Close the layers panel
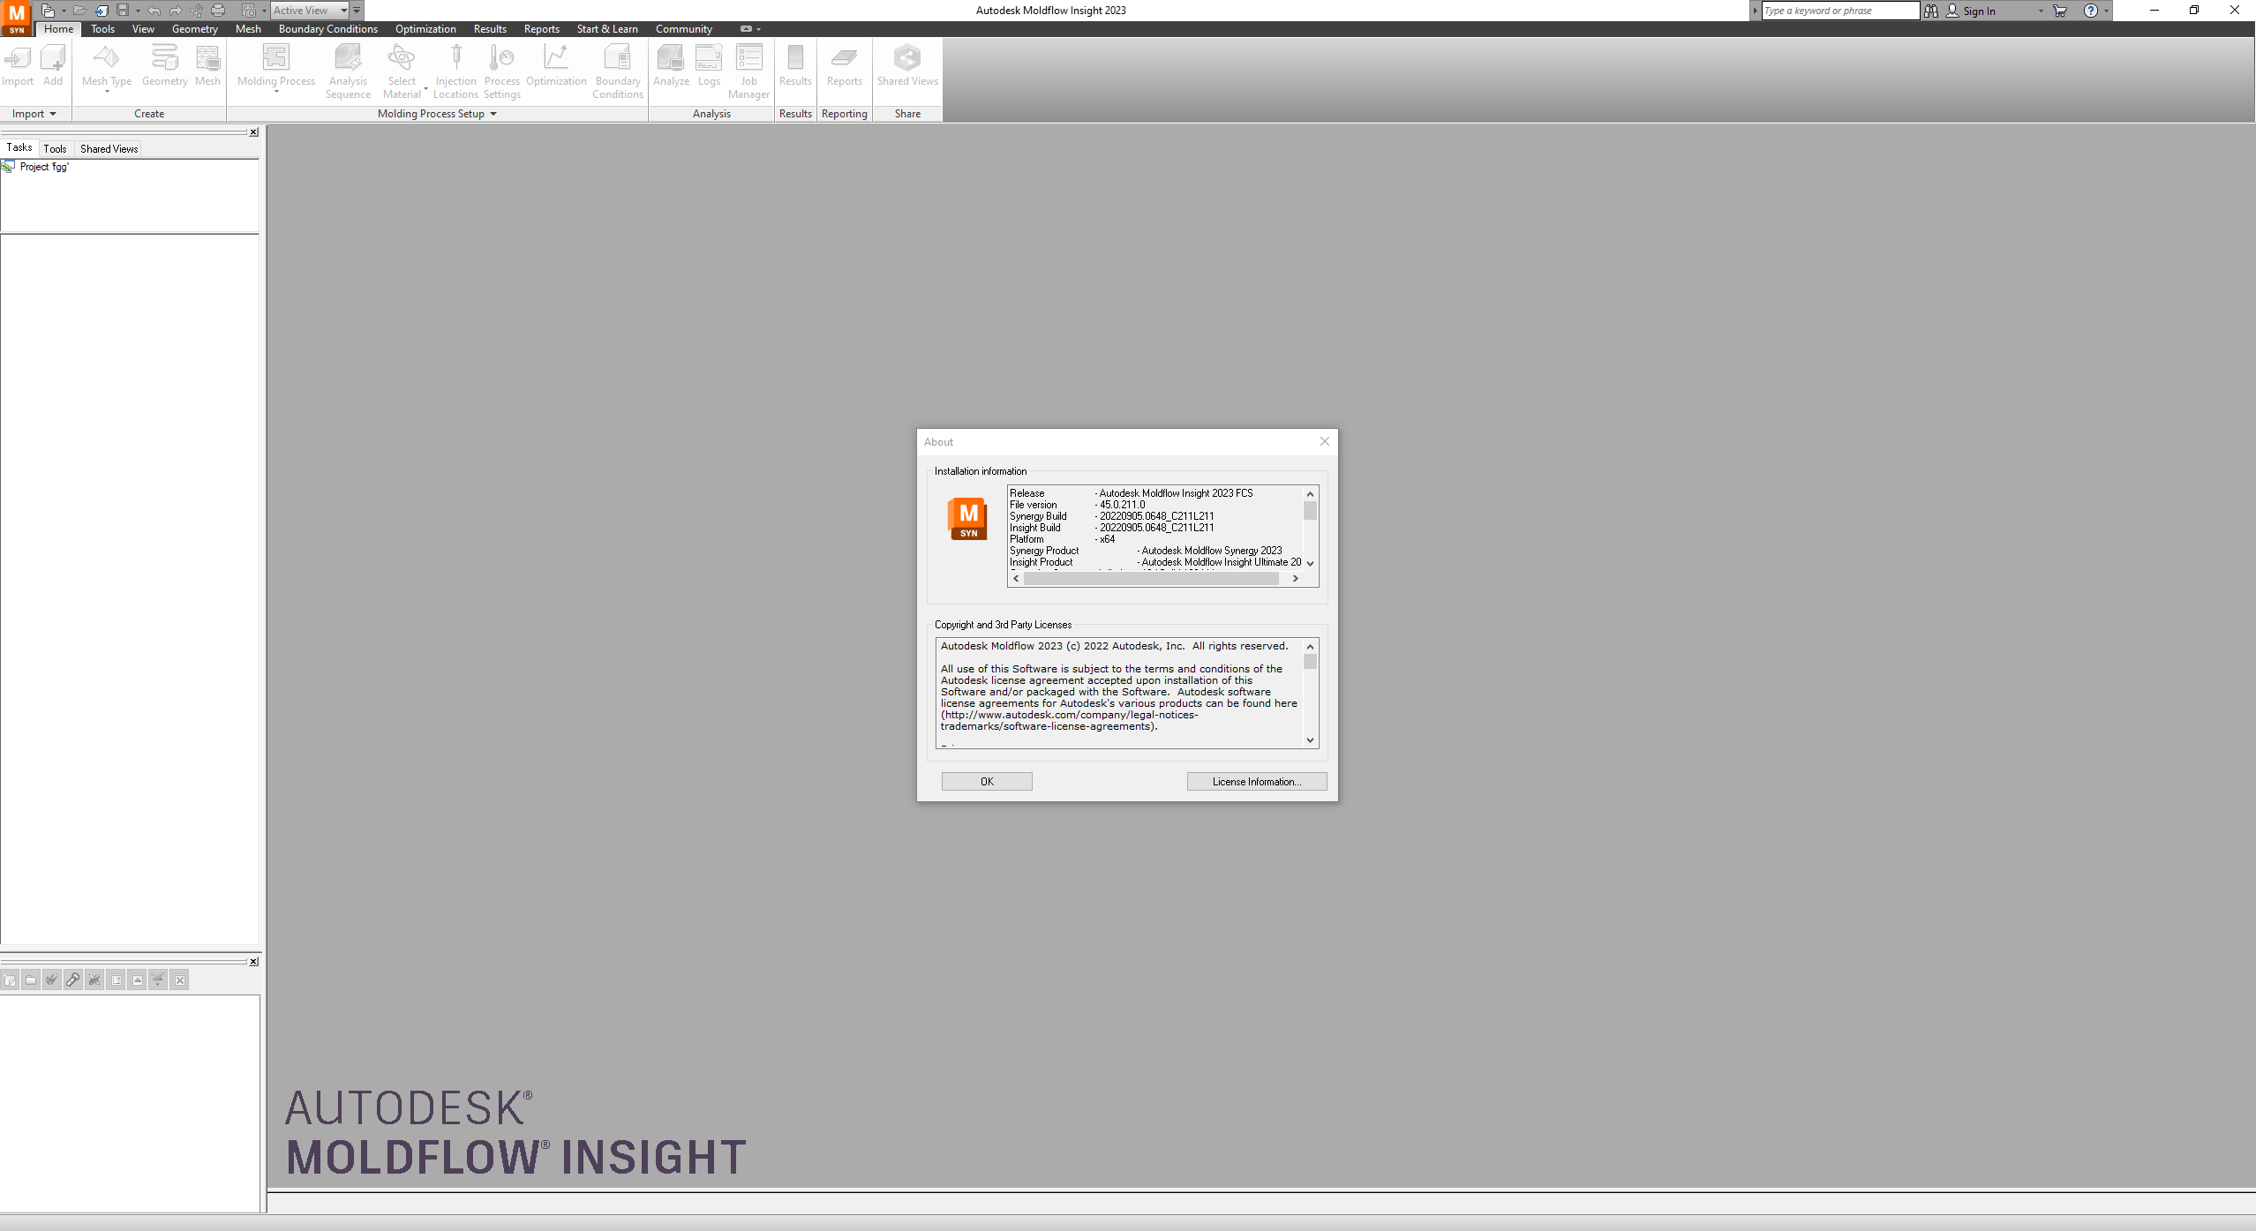The height and width of the screenshot is (1231, 2256). (x=253, y=962)
